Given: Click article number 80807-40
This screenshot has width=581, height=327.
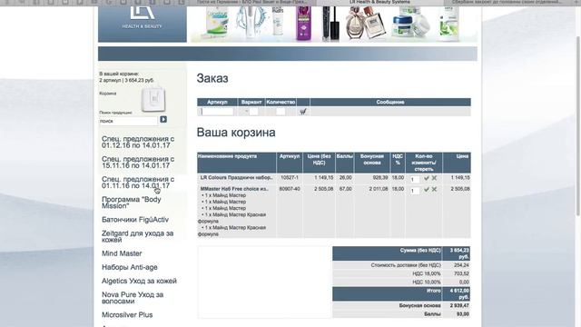Looking at the screenshot, I should (x=290, y=189).
